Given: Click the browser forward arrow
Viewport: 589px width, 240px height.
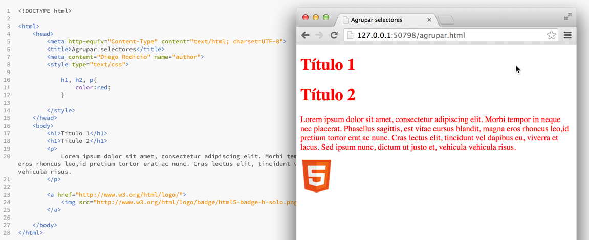Looking at the screenshot, I should (319, 35).
